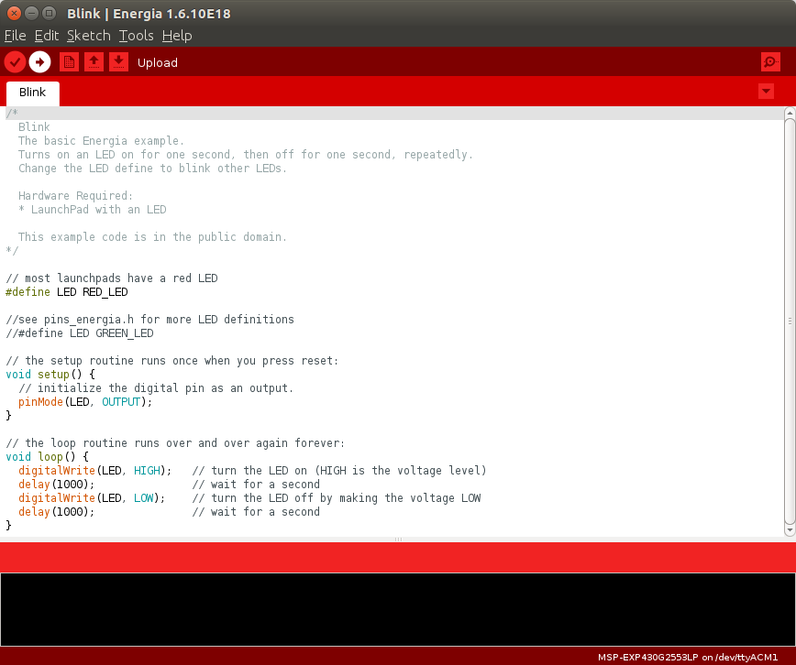Open the Help menu
796x665 pixels.
[x=177, y=36]
